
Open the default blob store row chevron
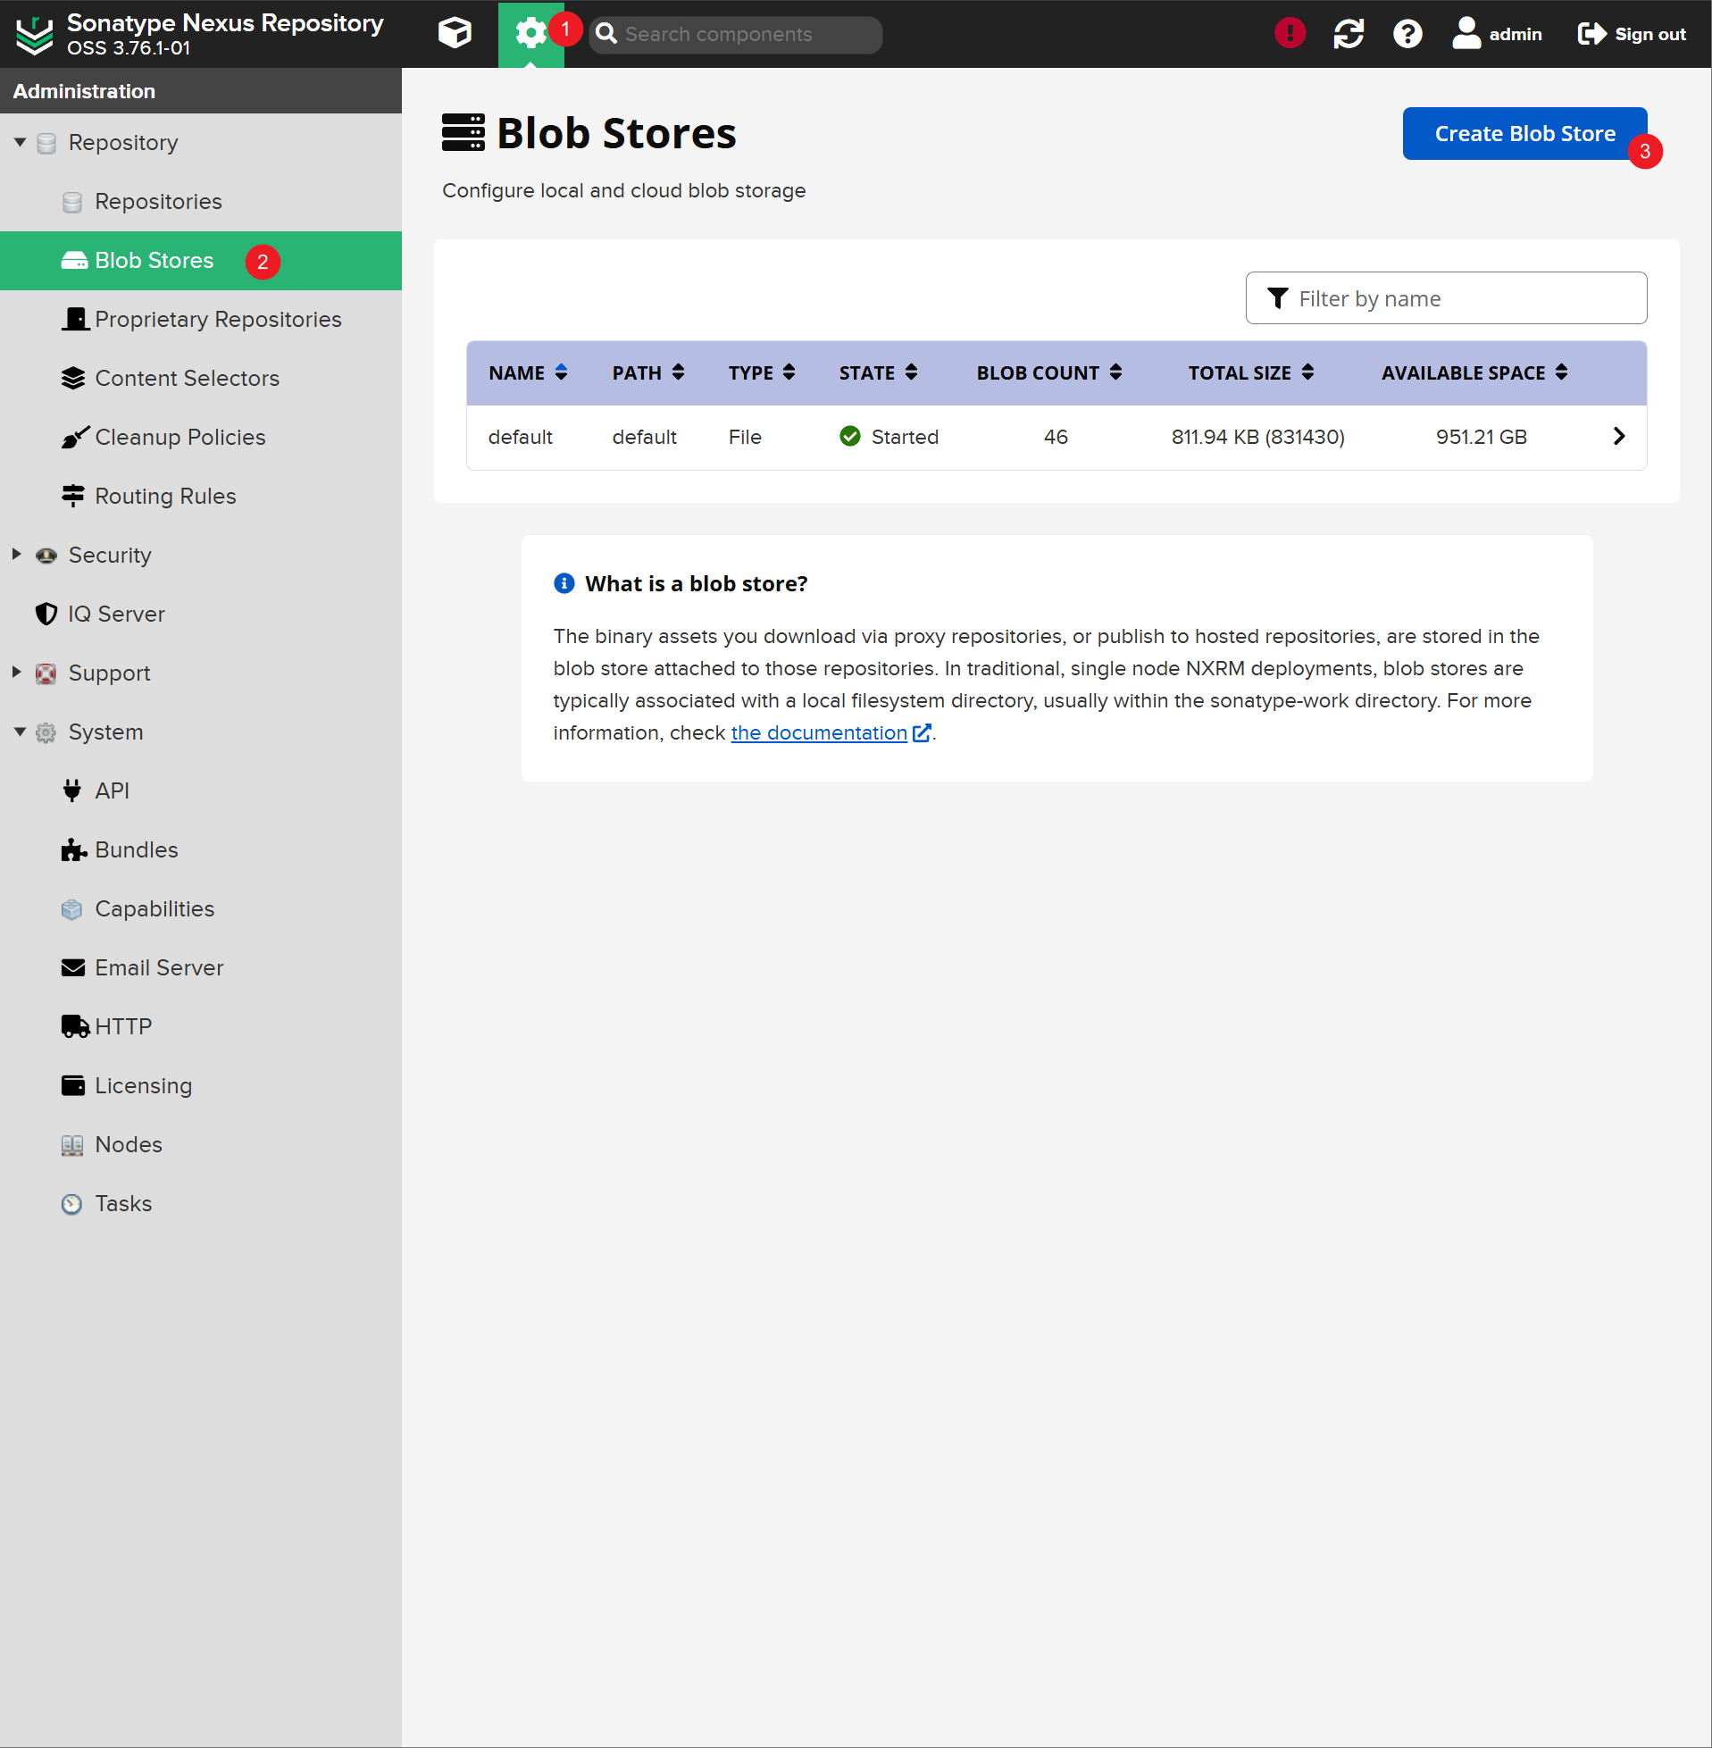(x=1618, y=436)
